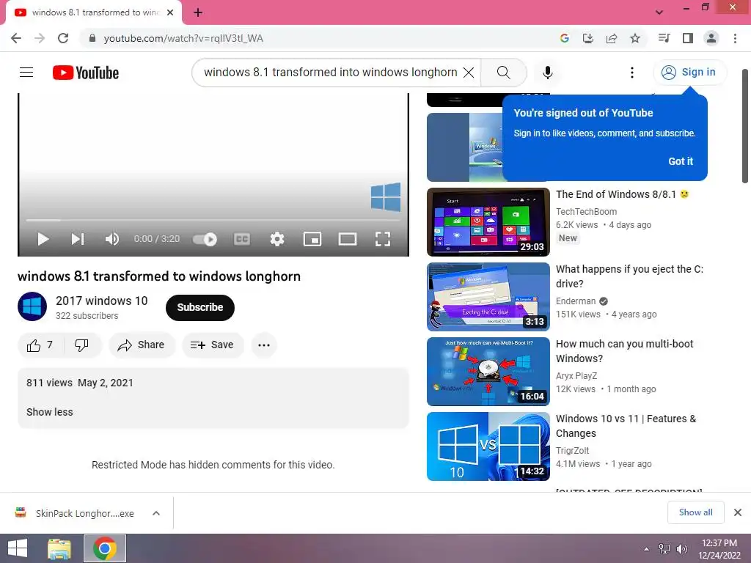The height and width of the screenshot is (563, 751).
Task: Open more actions ellipsis under video
Action: [x=264, y=345]
